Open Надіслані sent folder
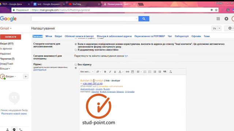 (5, 54)
